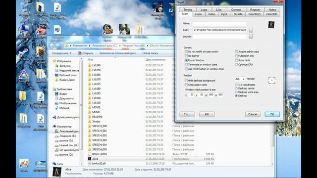Switch to the Direct3D tab
Viewport: 317px width, 178px height.
tap(271, 14)
